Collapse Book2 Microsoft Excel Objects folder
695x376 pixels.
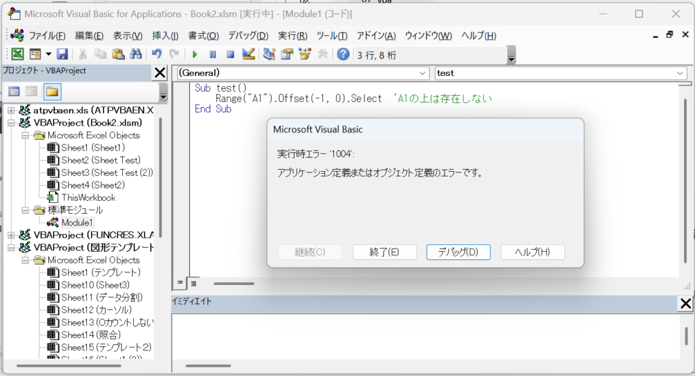(25, 135)
